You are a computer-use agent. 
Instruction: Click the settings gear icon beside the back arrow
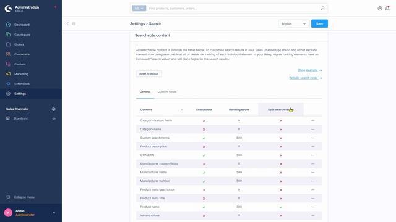[74, 23]
